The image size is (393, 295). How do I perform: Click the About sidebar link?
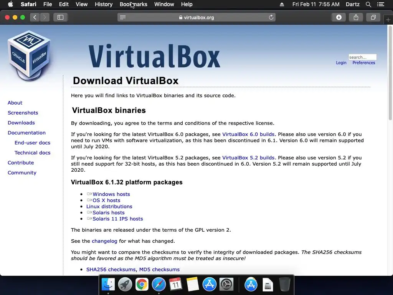click(15, 103)
